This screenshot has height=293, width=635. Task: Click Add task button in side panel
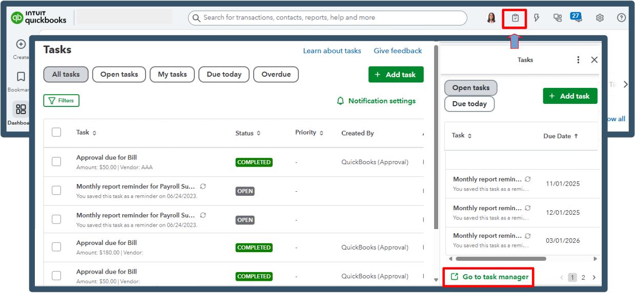pos(570,96)
